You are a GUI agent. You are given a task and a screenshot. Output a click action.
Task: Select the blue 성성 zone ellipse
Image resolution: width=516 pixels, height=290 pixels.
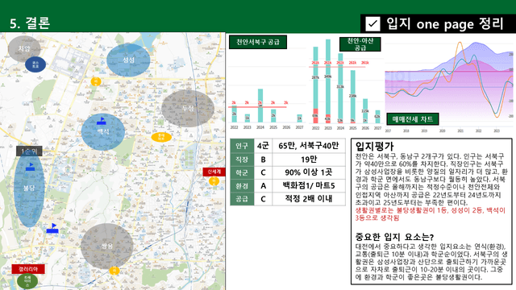[x=128, y=60]
